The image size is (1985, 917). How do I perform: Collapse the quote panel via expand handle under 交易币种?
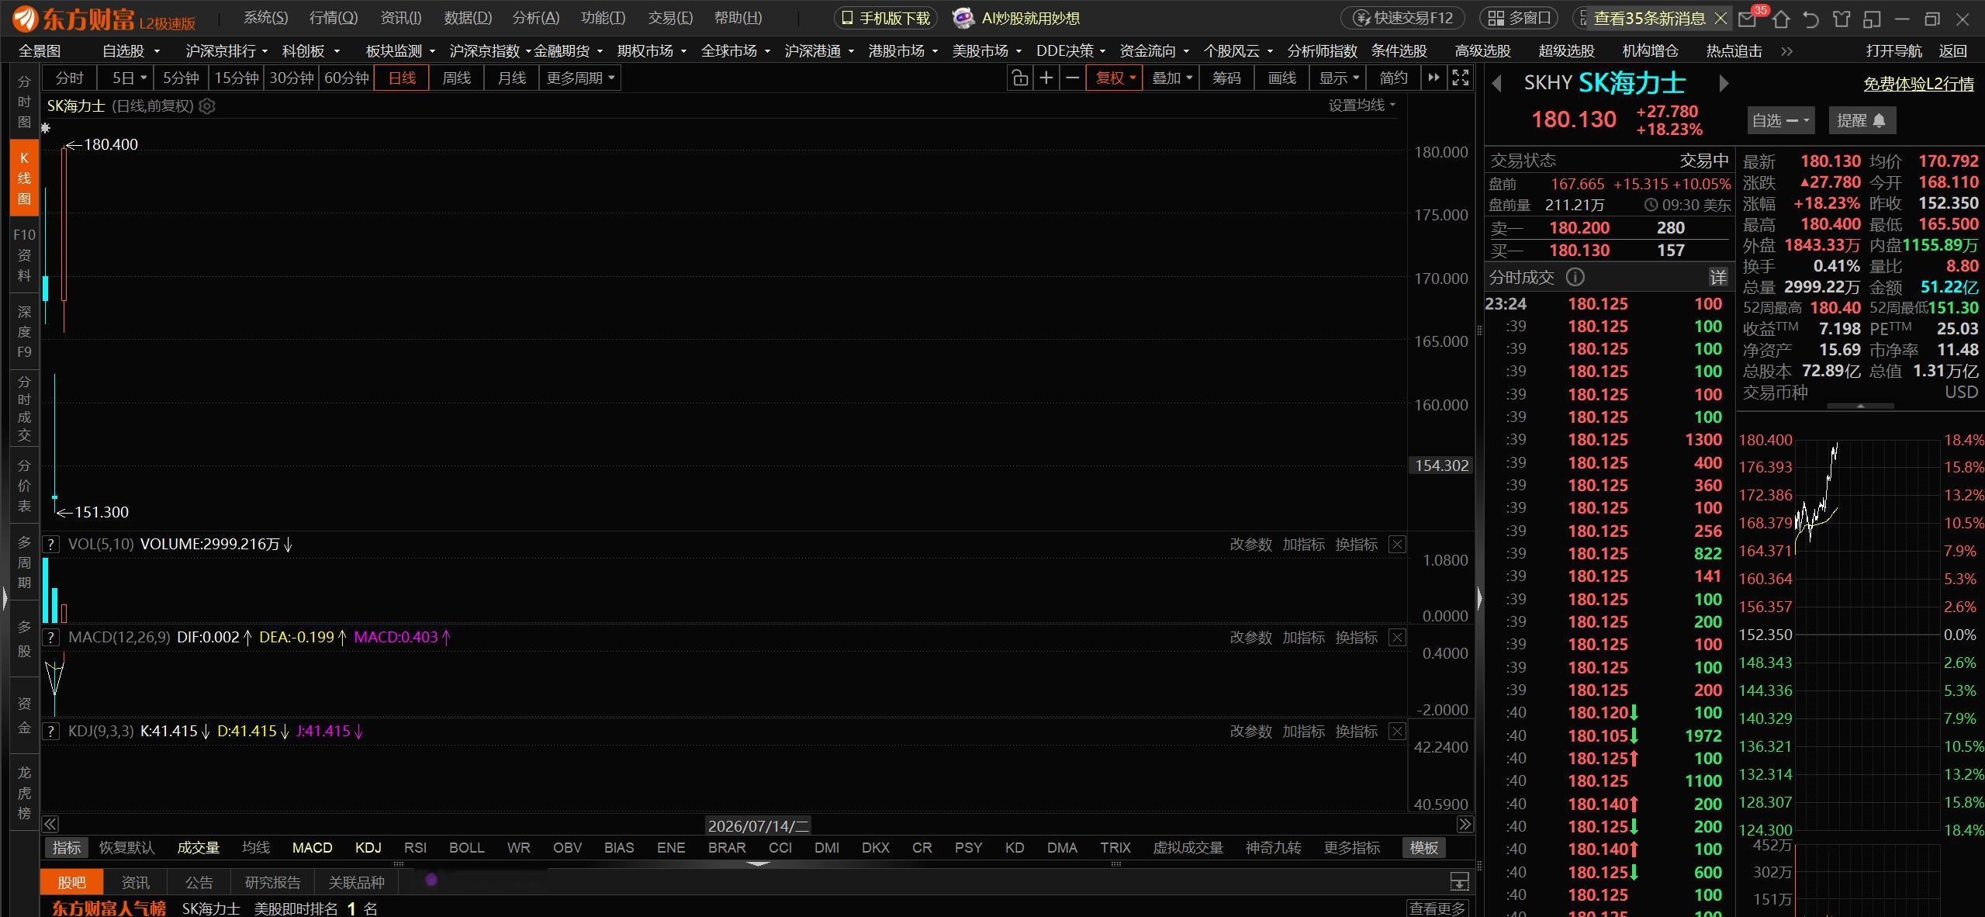(x=1860, y=407)
